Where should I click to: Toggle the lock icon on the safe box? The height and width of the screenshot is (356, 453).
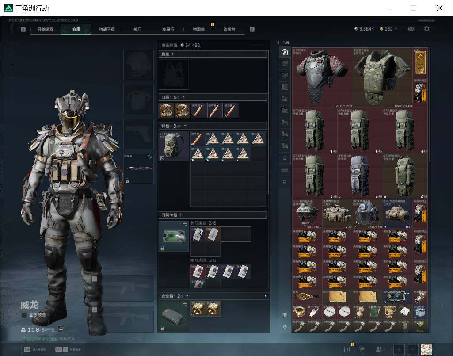[162, 328]
